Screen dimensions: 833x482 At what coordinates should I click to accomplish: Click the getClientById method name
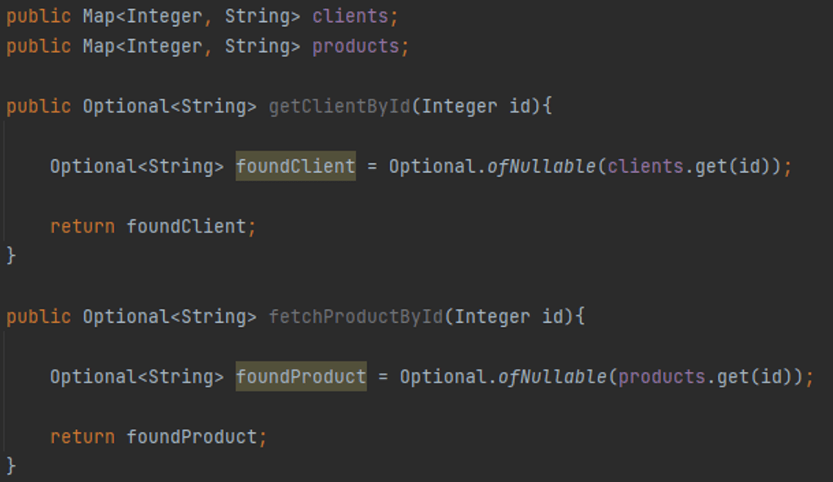[339, 106]
